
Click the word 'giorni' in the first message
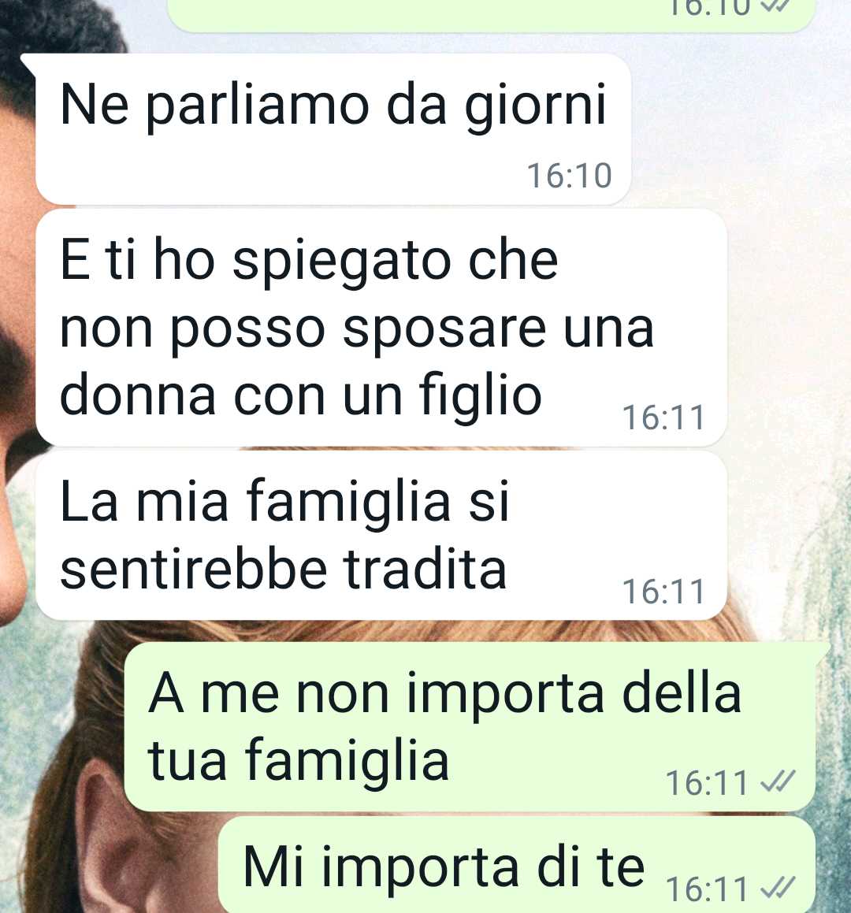(535, 106)
